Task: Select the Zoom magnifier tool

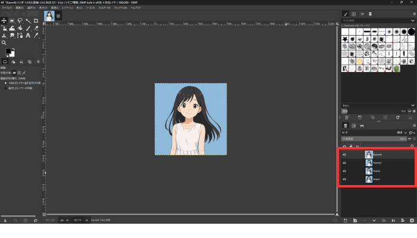Action: click(x=4, y=43)
